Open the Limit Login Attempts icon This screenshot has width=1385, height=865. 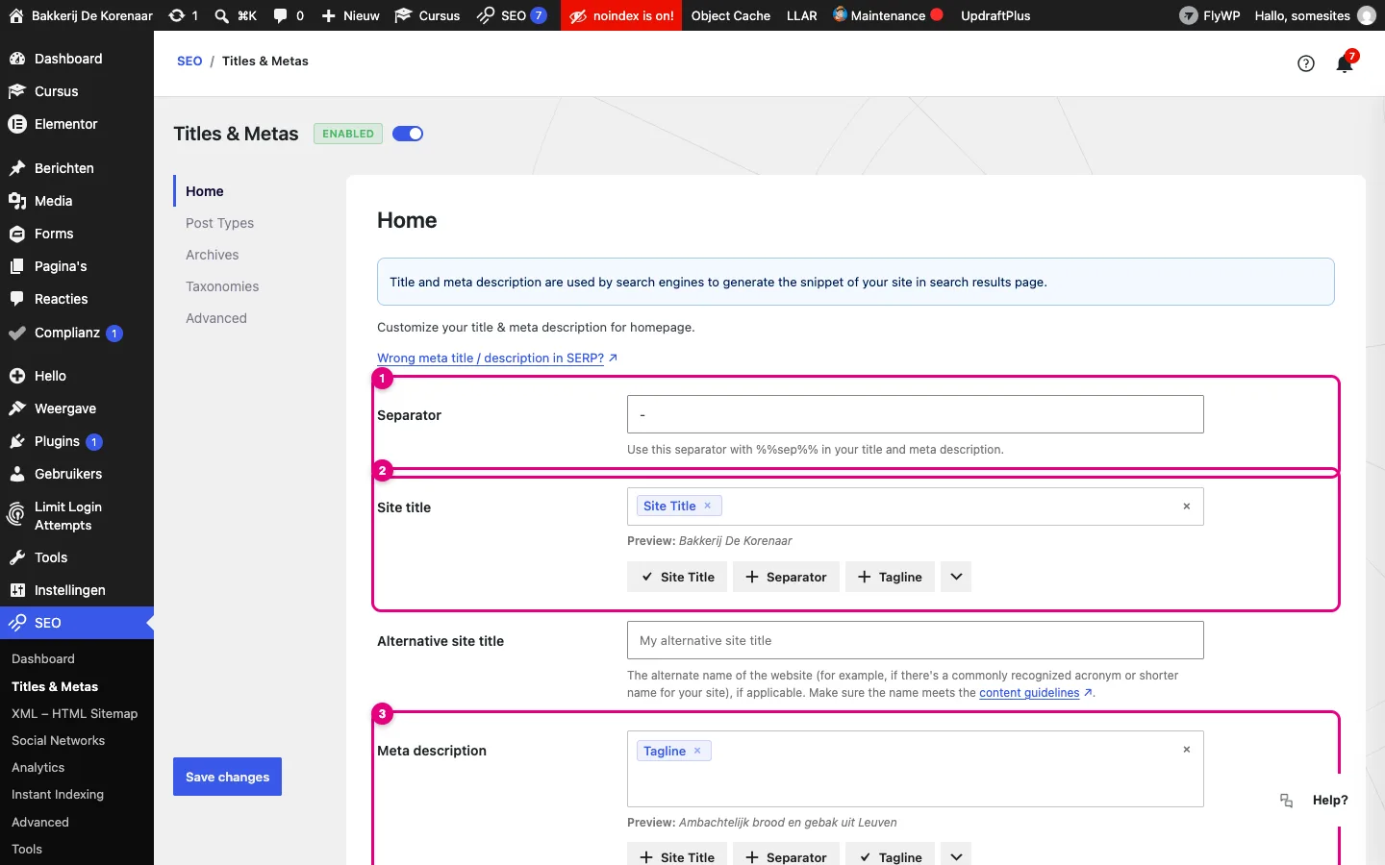pos(16,515)
